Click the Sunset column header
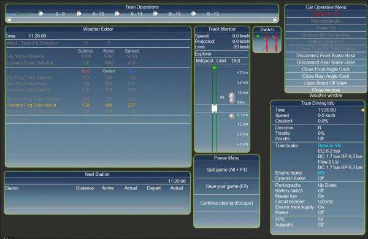 point(131,51)
